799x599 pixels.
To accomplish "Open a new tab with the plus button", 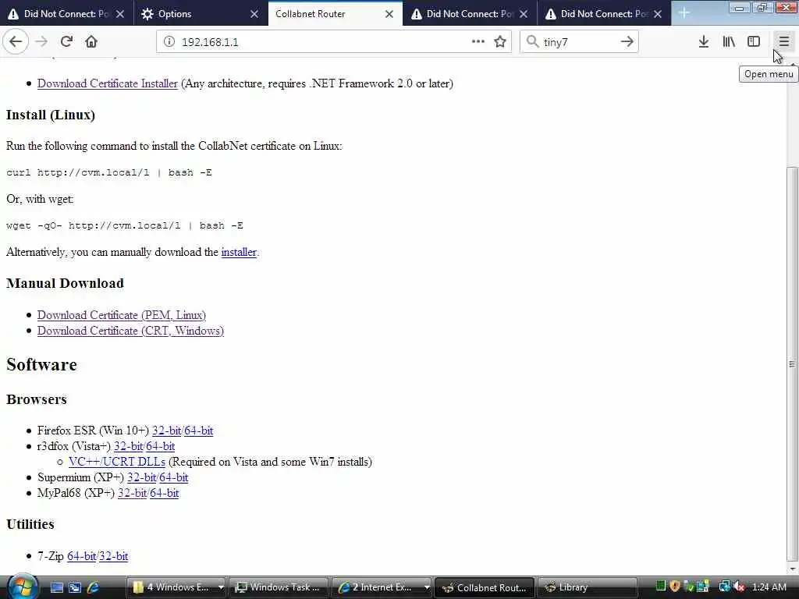I will (x=684, y=14).
